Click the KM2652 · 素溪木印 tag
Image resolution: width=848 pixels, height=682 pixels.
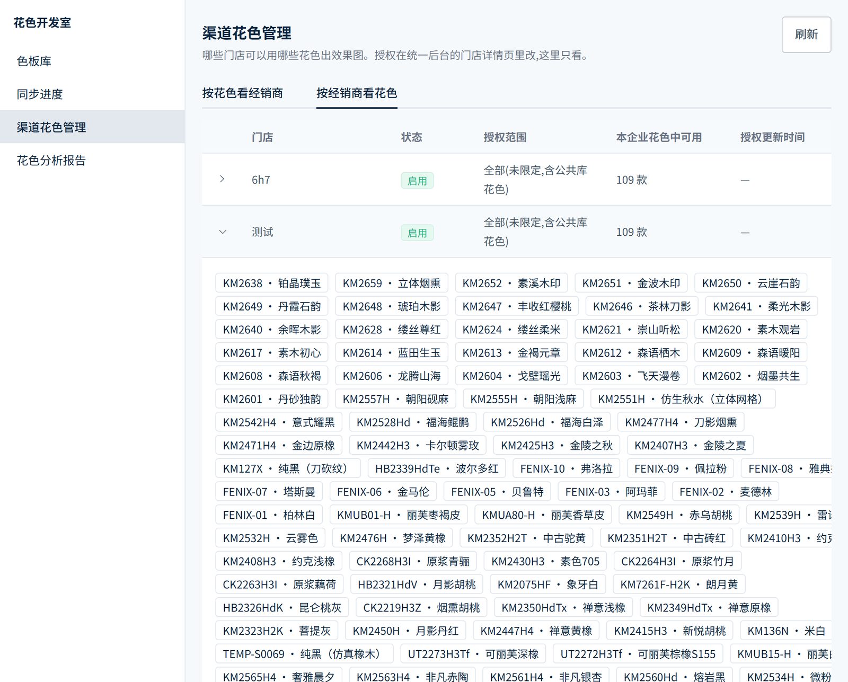(x=511, y=283)
